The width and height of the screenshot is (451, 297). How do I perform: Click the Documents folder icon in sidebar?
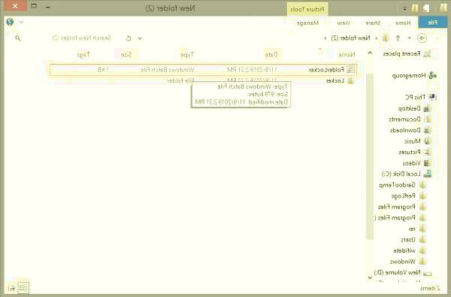pos(428,119)
